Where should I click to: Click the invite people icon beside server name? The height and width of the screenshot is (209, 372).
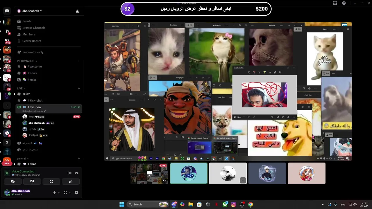(78, 11)
